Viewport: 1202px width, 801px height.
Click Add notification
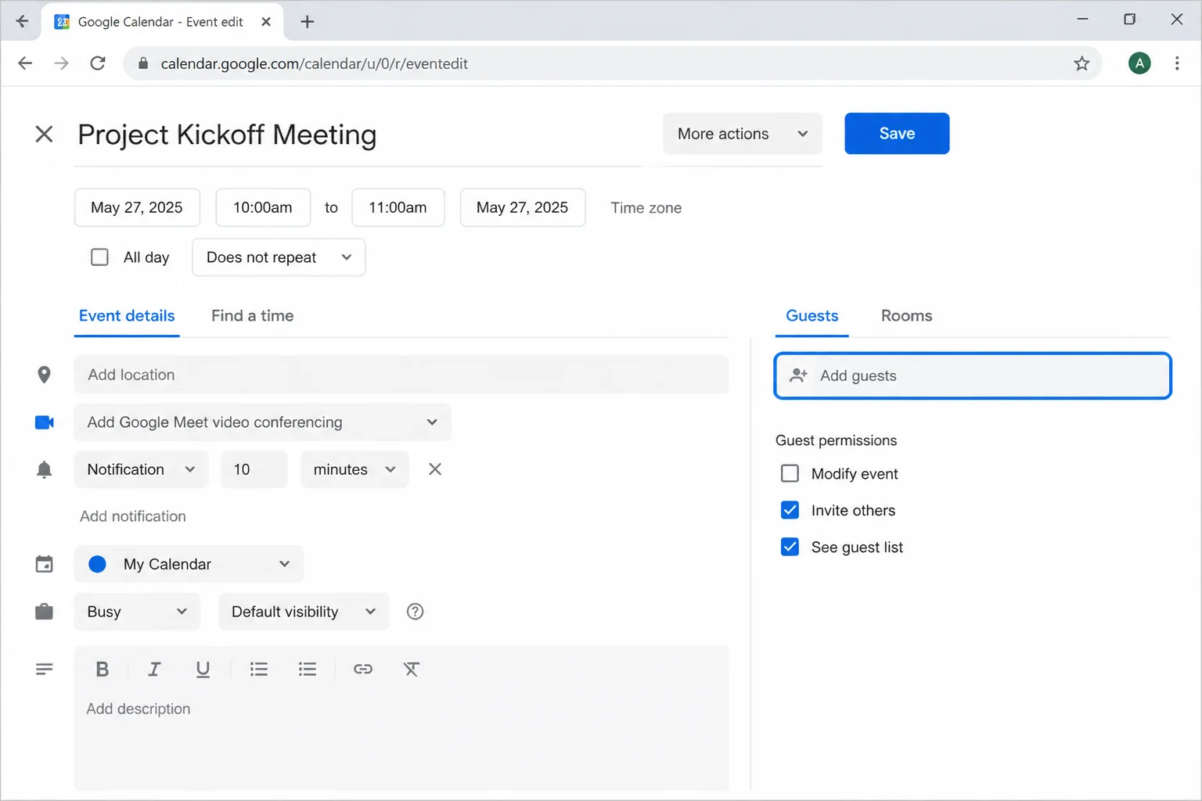133,516
